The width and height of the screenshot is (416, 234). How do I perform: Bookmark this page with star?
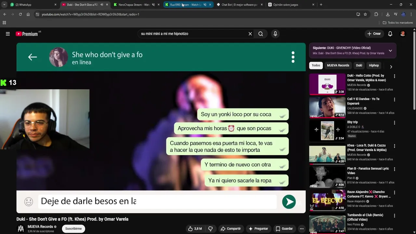(365, 14)
